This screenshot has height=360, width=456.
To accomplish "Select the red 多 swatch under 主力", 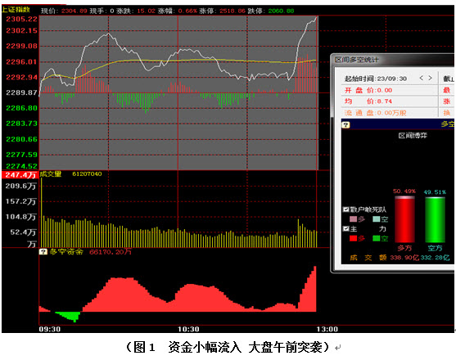I will 353,238.
